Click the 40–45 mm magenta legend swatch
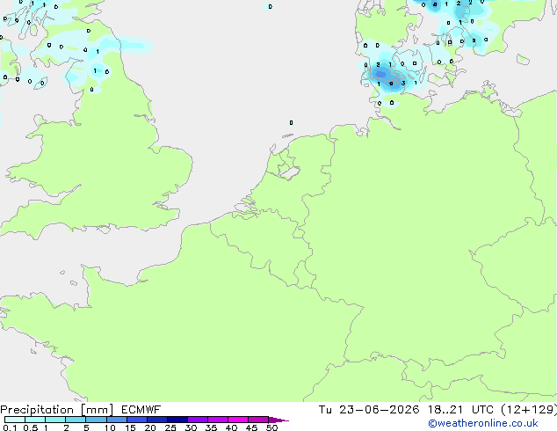557x431 pixels. click(238, 420)
